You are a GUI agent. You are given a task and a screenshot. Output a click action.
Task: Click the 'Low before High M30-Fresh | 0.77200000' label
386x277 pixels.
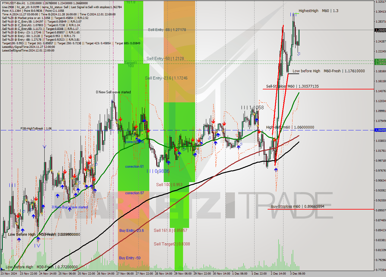[42, 267]
